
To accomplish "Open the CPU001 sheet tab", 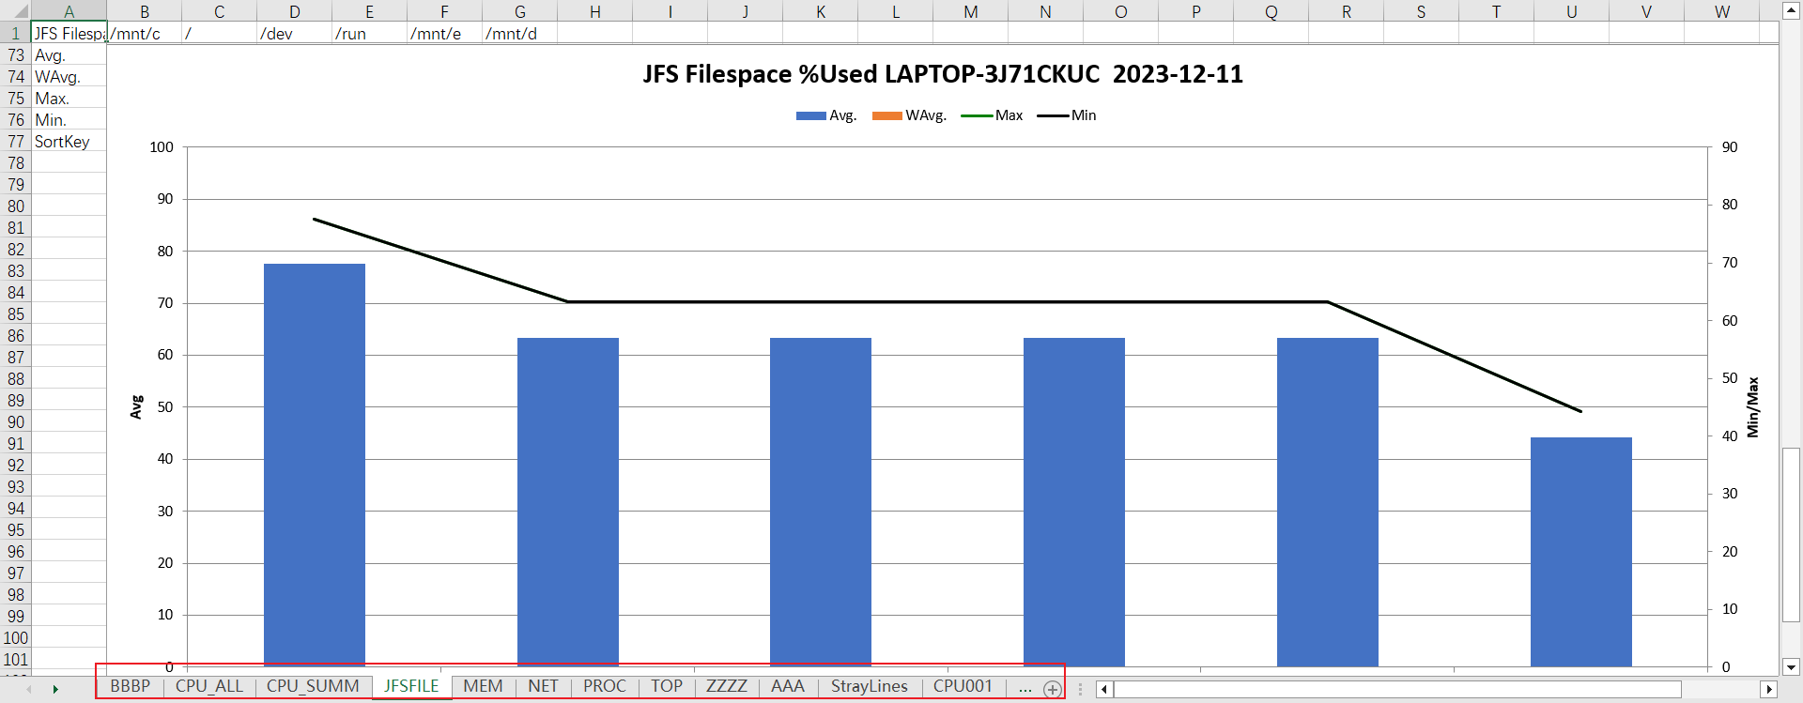I will [x=963, y=686].
